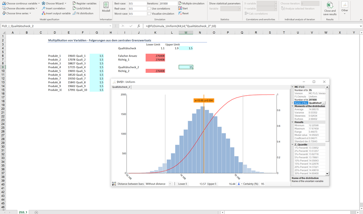Select red Falscher Ansatz cell 276408
This screenshot has width=363, height=214.
tap(155, 56)
